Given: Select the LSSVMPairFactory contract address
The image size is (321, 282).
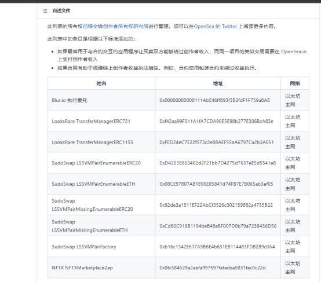Looking at the screenshot, I should pyautogui.click(x=217, y=247).
